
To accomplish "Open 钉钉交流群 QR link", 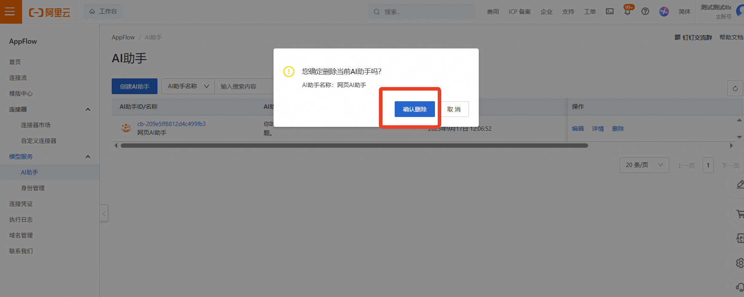I will 693,37.
